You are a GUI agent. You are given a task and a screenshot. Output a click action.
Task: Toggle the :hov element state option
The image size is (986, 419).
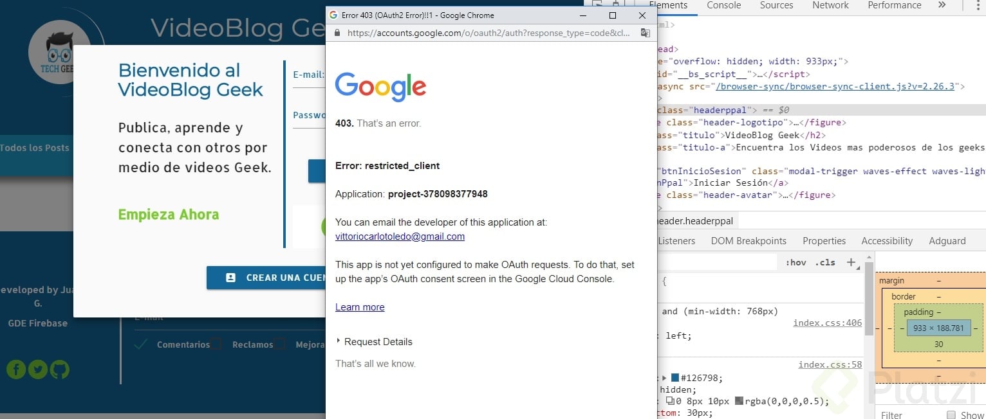pyautogui.click(x=795, y=262)
